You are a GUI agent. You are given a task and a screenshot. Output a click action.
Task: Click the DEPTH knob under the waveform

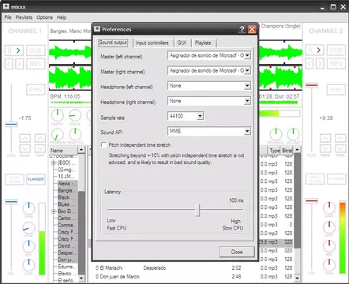(57, 115)
